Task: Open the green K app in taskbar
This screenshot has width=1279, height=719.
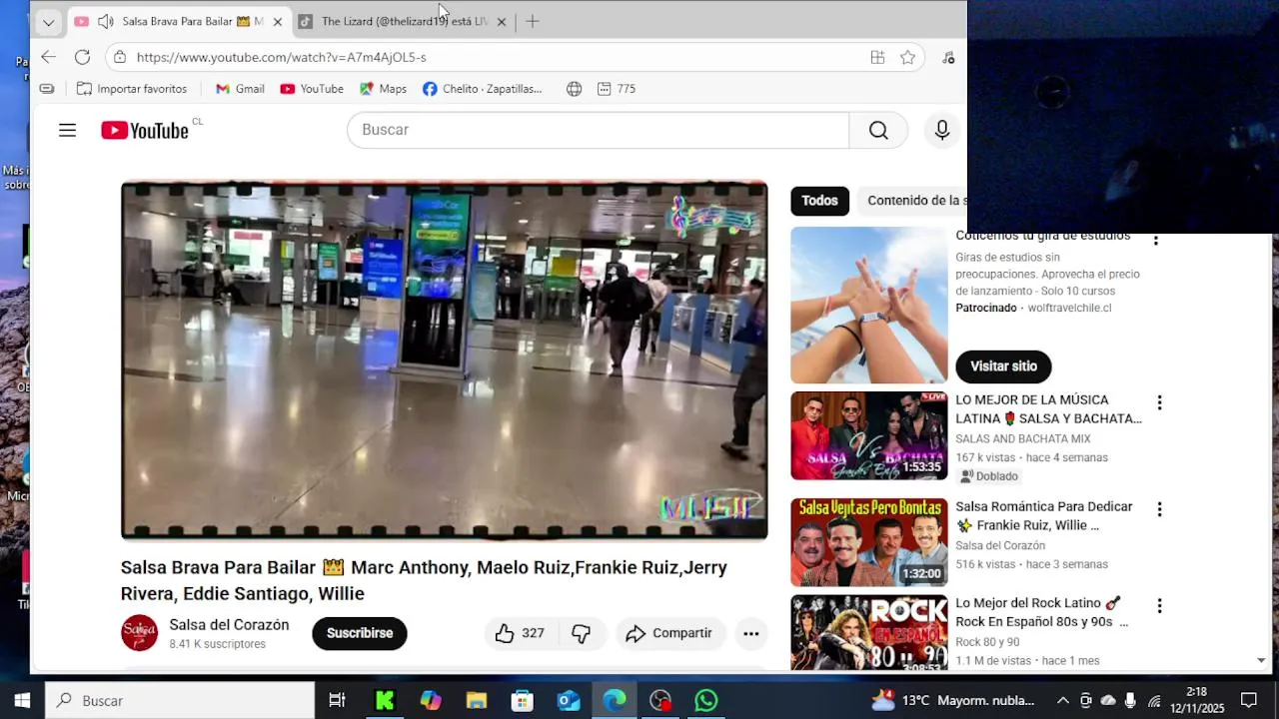Action: [x=385, y=700]
